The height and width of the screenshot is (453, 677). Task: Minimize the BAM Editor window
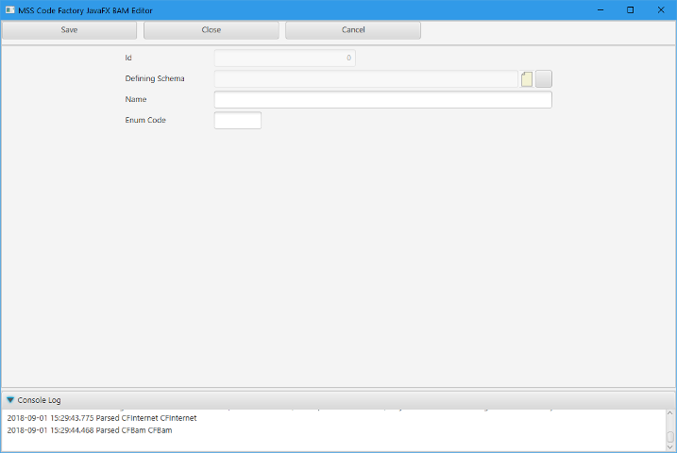point(599,9)
